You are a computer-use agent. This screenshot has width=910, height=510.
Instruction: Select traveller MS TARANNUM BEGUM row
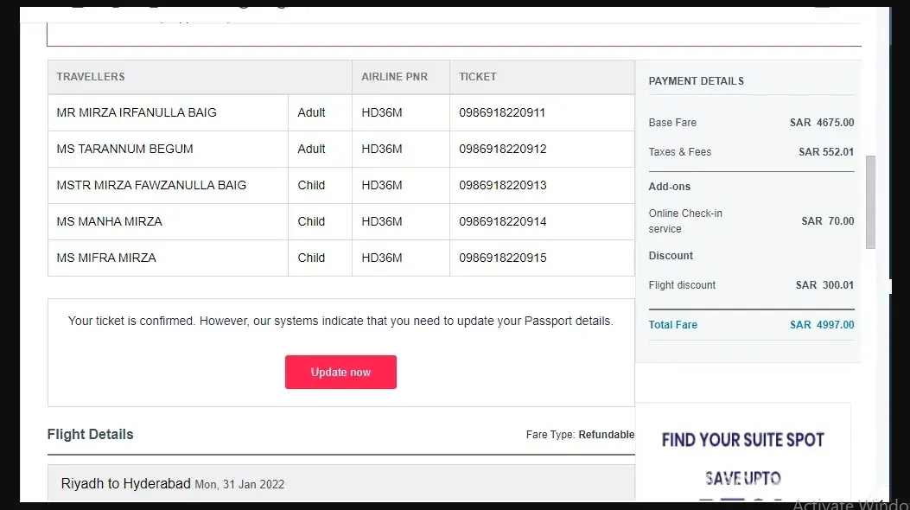pyautogui.click(x=124, y=149)
